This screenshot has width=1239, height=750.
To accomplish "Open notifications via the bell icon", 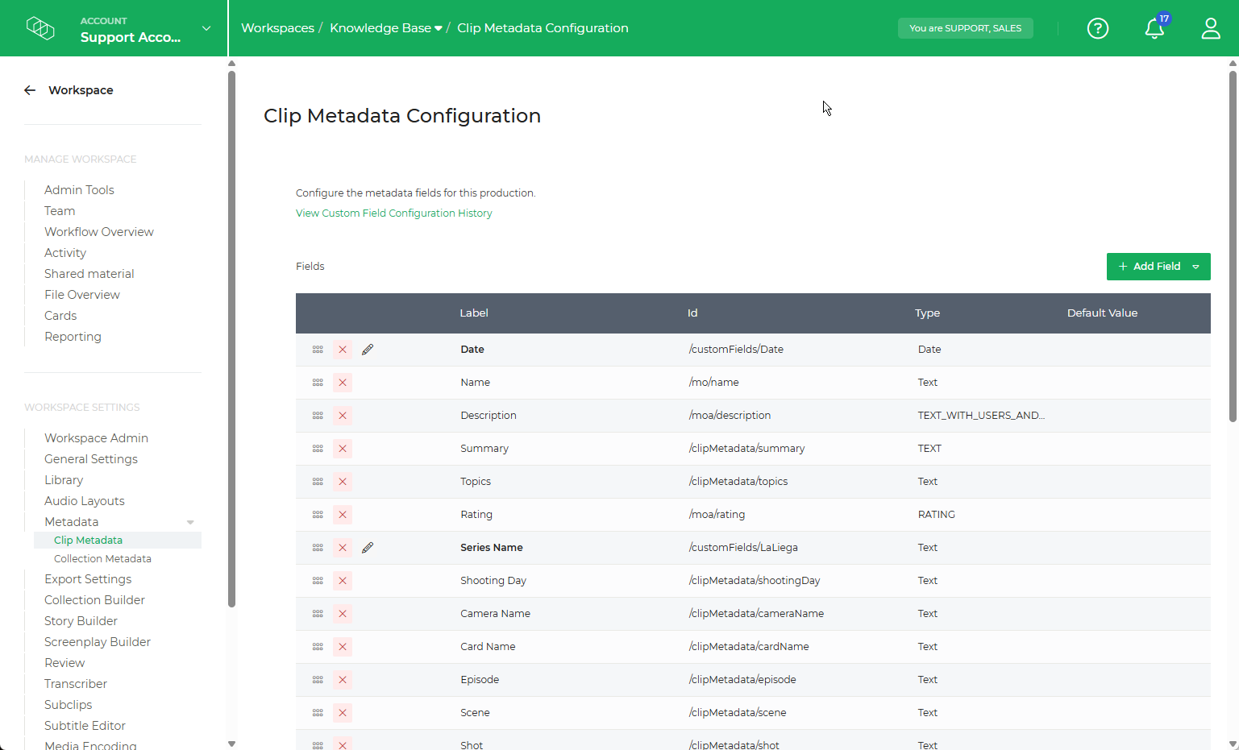I will tap(1154, 29).
